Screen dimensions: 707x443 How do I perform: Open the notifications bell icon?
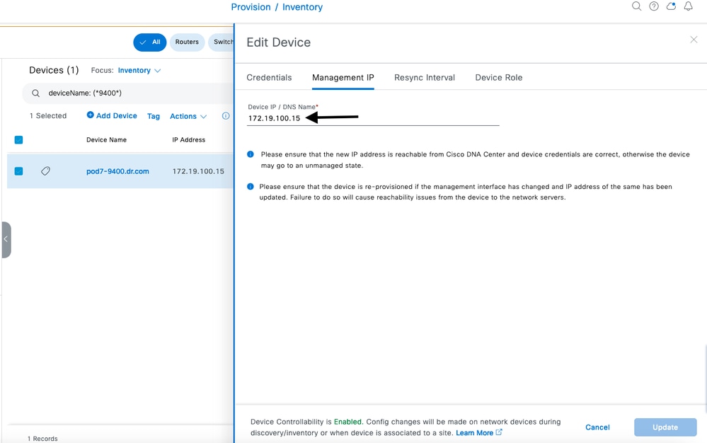point(688,6)
